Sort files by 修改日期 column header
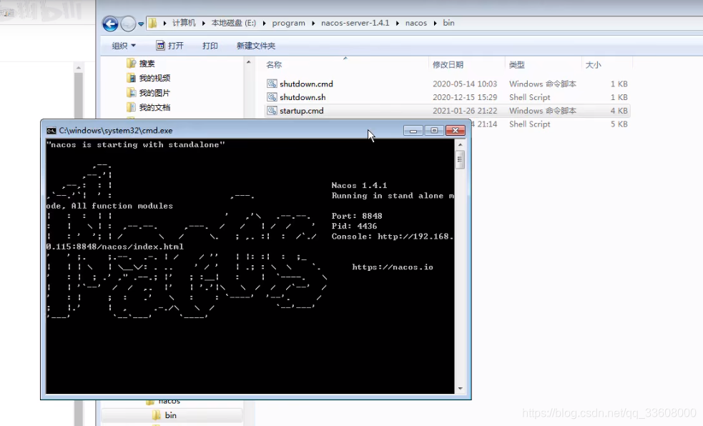Viewport: 703px width, 426px height. [448, 64]
